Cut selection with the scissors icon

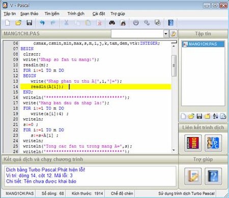[x=66, y=23]
